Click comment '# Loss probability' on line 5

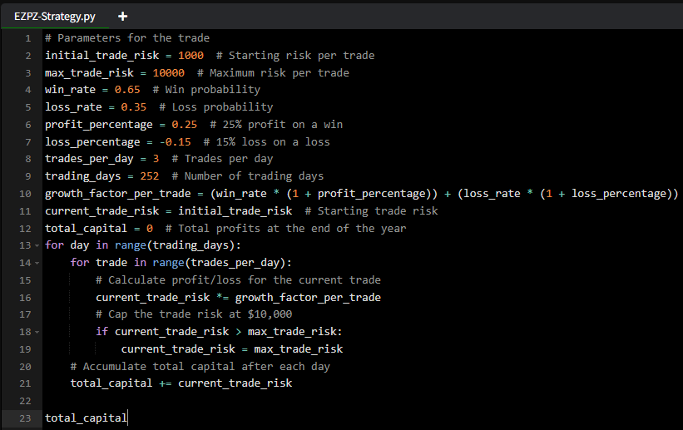[x=216, y=107]
